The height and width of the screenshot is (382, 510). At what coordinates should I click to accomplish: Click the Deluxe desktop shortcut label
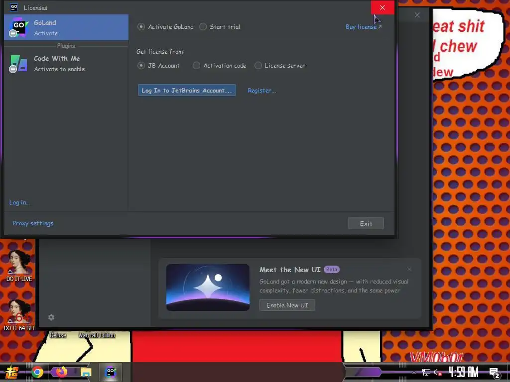58,335
